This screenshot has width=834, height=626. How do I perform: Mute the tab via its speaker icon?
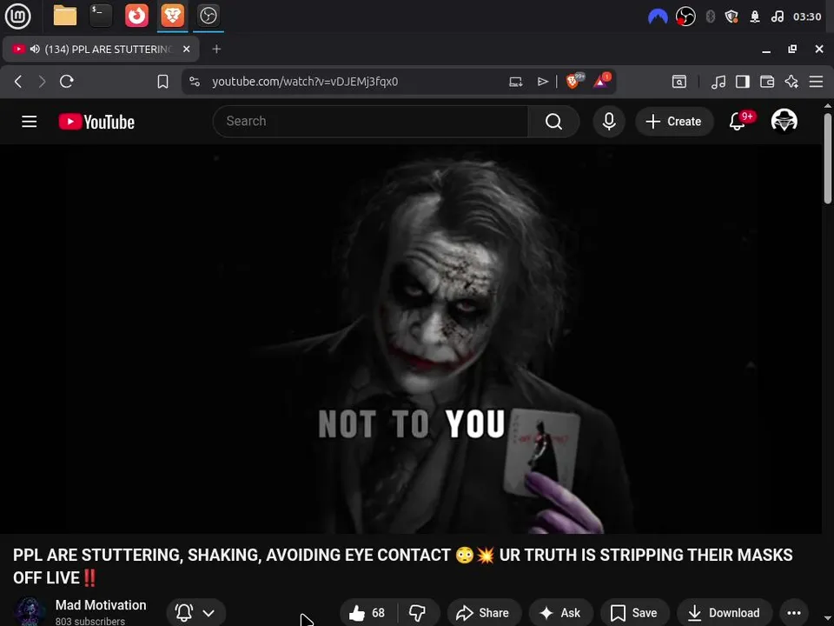coord(35,49)
